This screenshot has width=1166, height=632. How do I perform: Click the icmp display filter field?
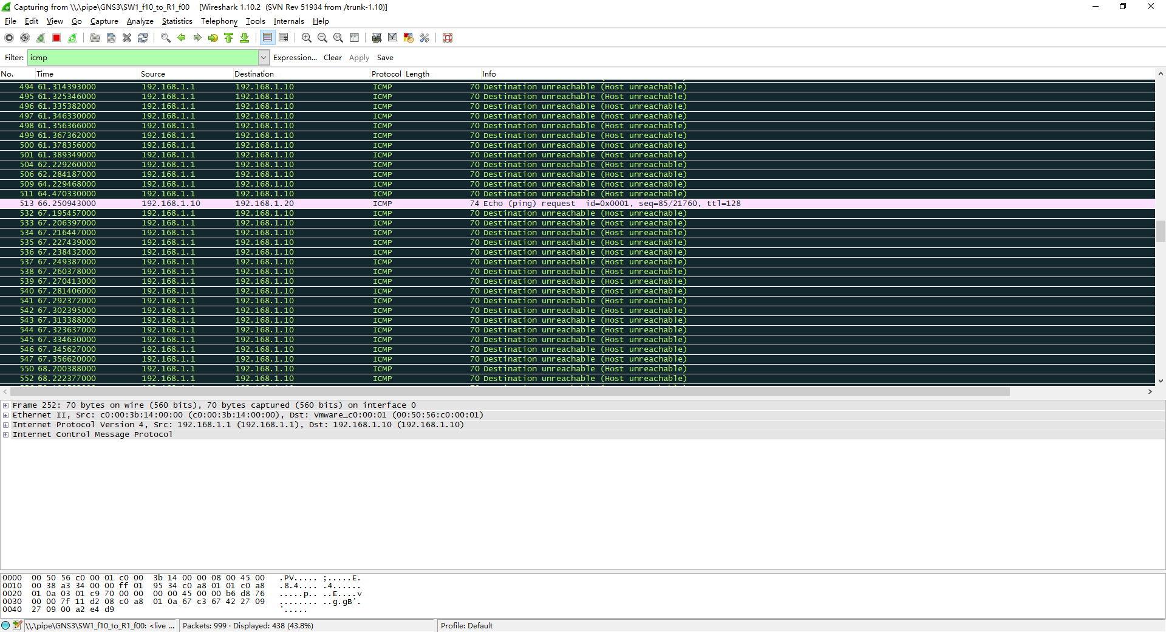tap(143, 58)
